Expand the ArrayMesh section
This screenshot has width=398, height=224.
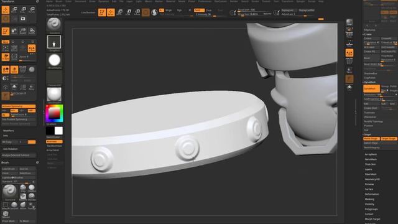point(371,154)
